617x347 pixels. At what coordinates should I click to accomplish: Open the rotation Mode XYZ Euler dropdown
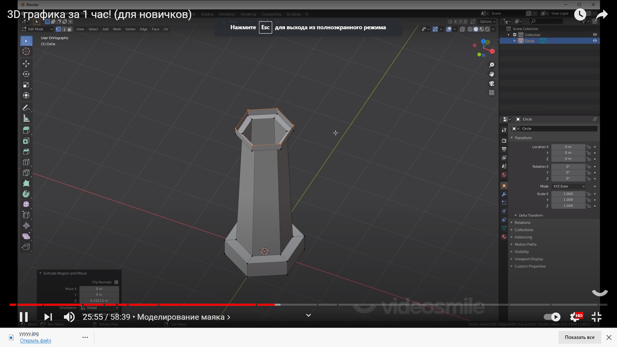pyautogui.click(x=569, y=186)
